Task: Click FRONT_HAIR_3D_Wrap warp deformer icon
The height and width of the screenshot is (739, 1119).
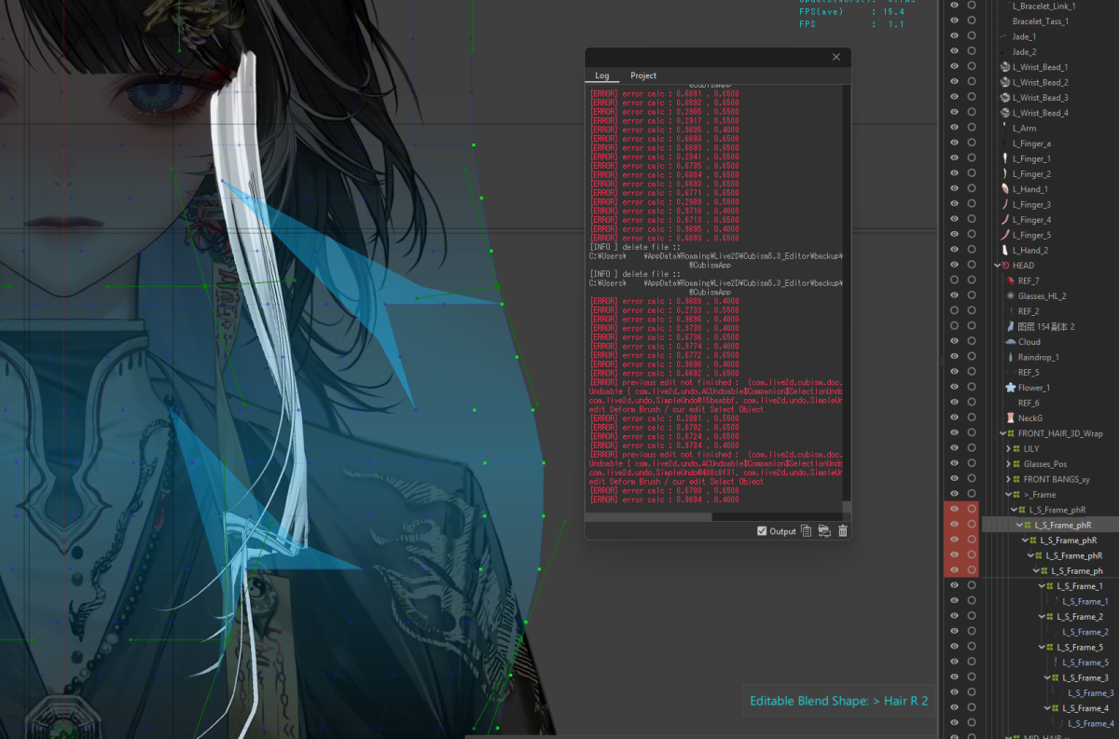Action: pyautogui.click(x=1012, y=433)
